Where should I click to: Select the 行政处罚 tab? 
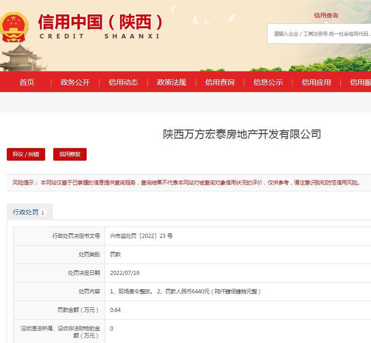(30, 212)
